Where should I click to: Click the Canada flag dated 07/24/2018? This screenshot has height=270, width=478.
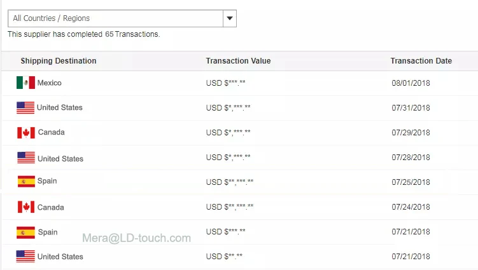(x=26, y=207)
